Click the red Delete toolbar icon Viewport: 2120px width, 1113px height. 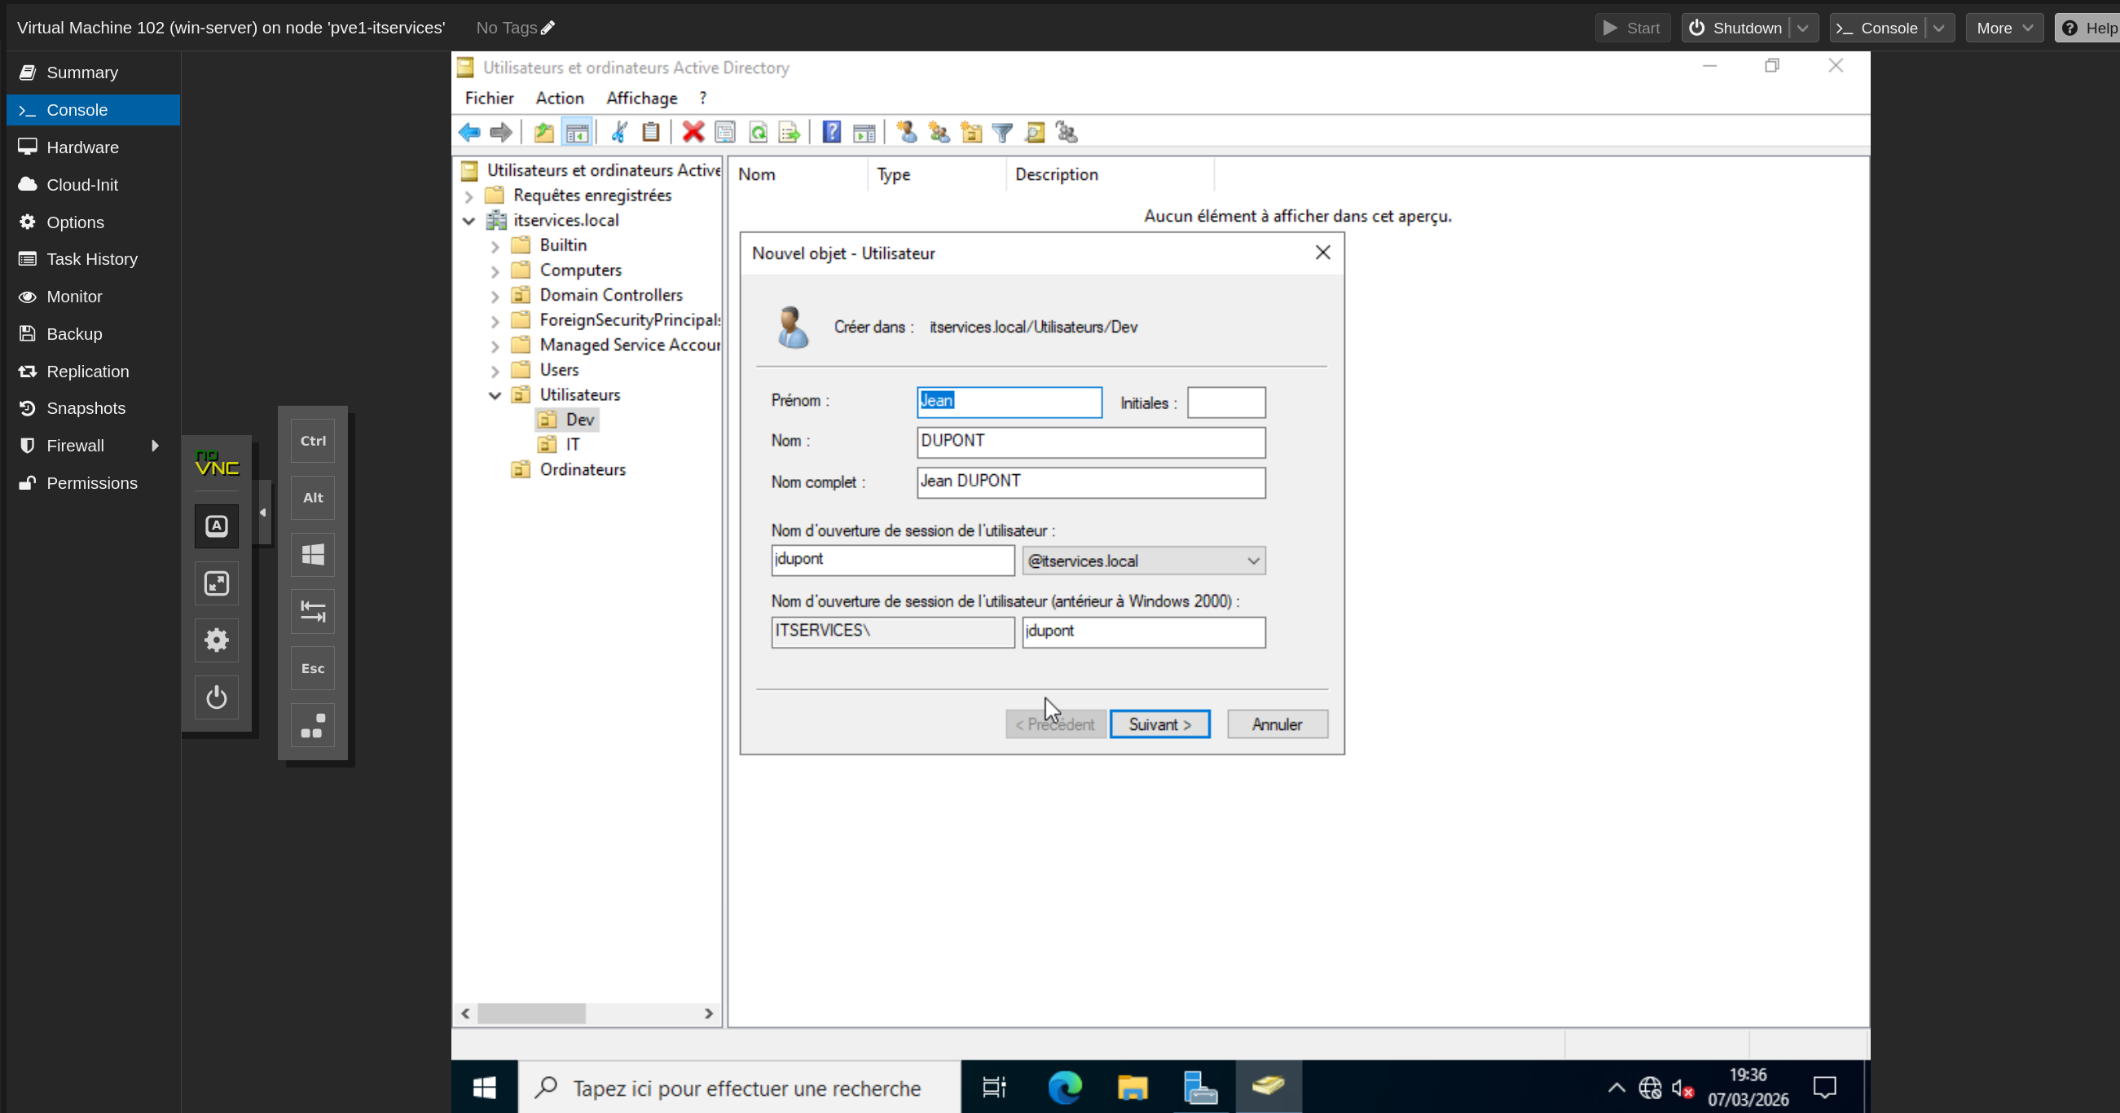pos(693,132)
